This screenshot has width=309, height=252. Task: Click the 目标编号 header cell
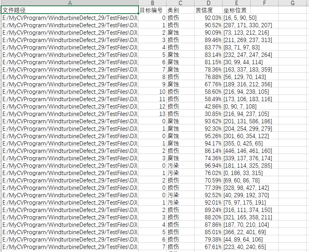[153, 10]
